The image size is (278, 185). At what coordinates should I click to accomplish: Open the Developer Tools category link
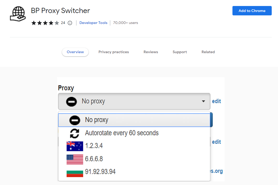coord(93,23)
